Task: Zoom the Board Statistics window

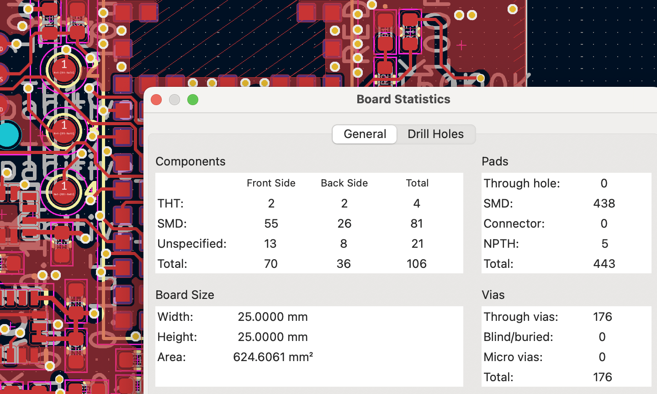Action: (x=193, y=100)
